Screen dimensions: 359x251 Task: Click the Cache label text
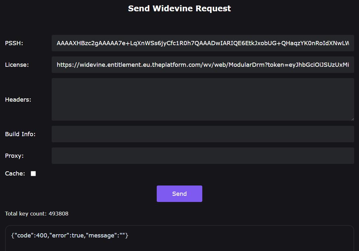pos(15,174)
